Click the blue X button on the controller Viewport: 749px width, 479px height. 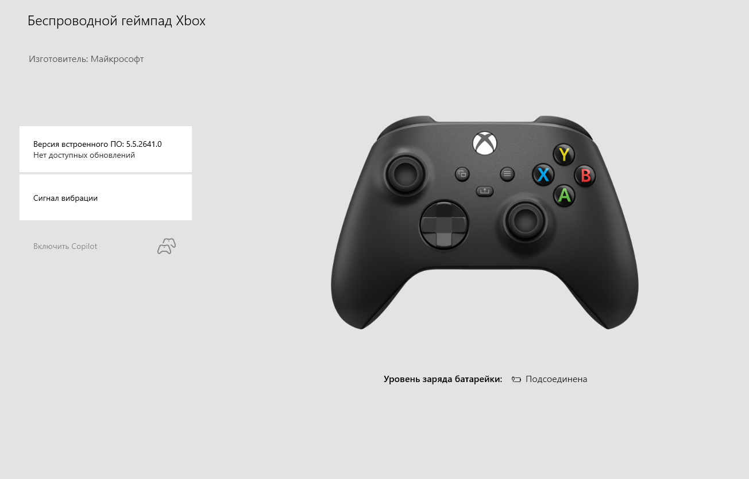[x=543, y=175]
